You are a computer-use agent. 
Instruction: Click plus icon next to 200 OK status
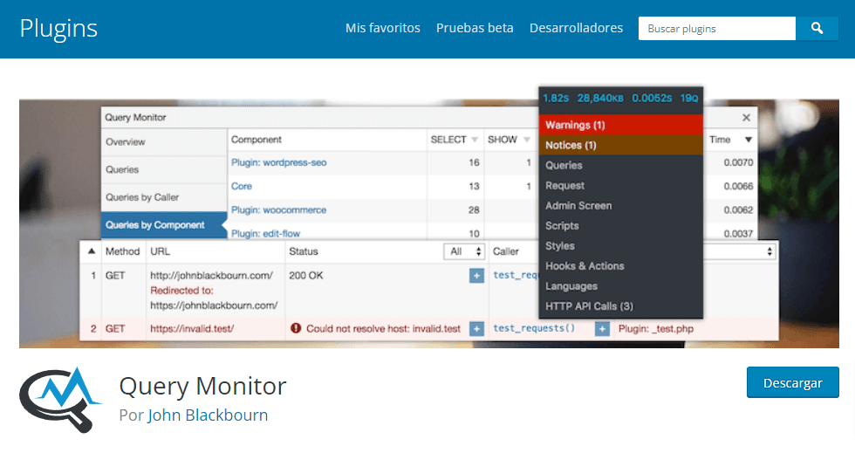476,276
